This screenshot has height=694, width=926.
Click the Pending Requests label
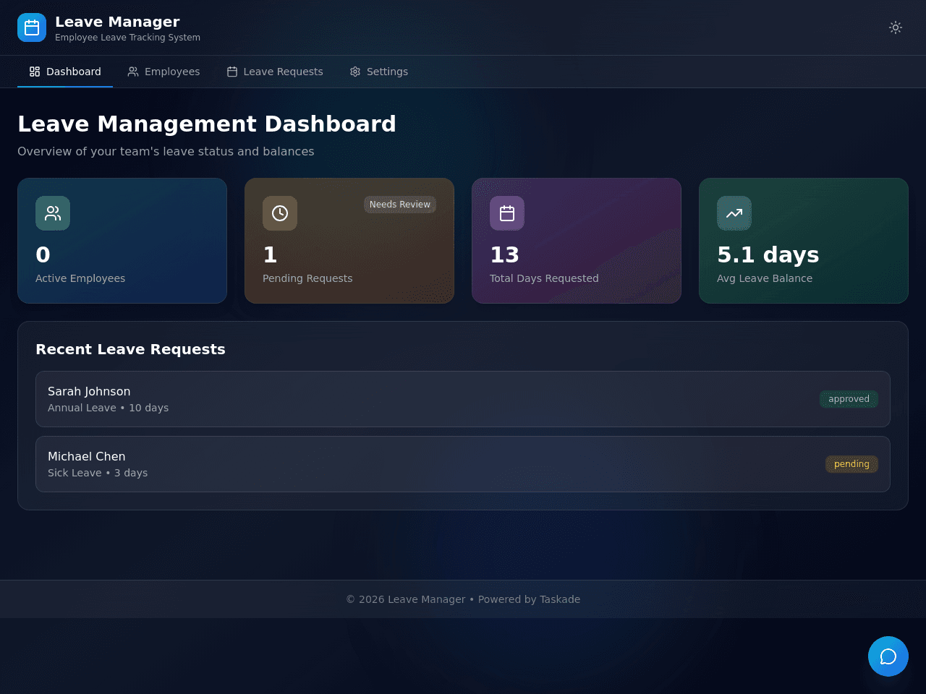click(x=307, y=278)
